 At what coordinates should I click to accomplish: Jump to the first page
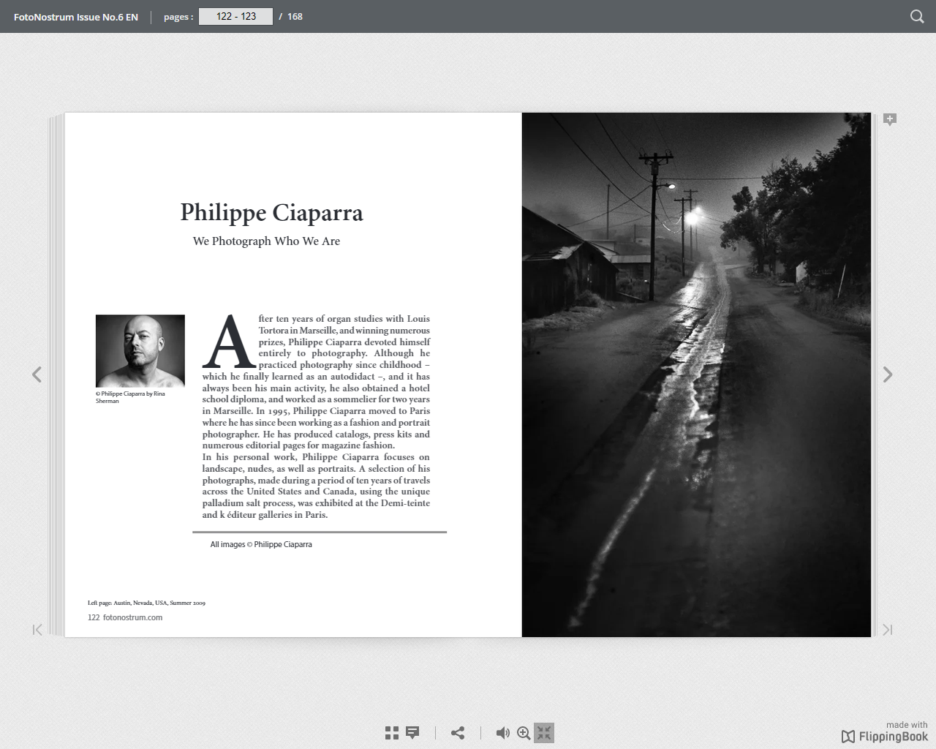point(37,630)
